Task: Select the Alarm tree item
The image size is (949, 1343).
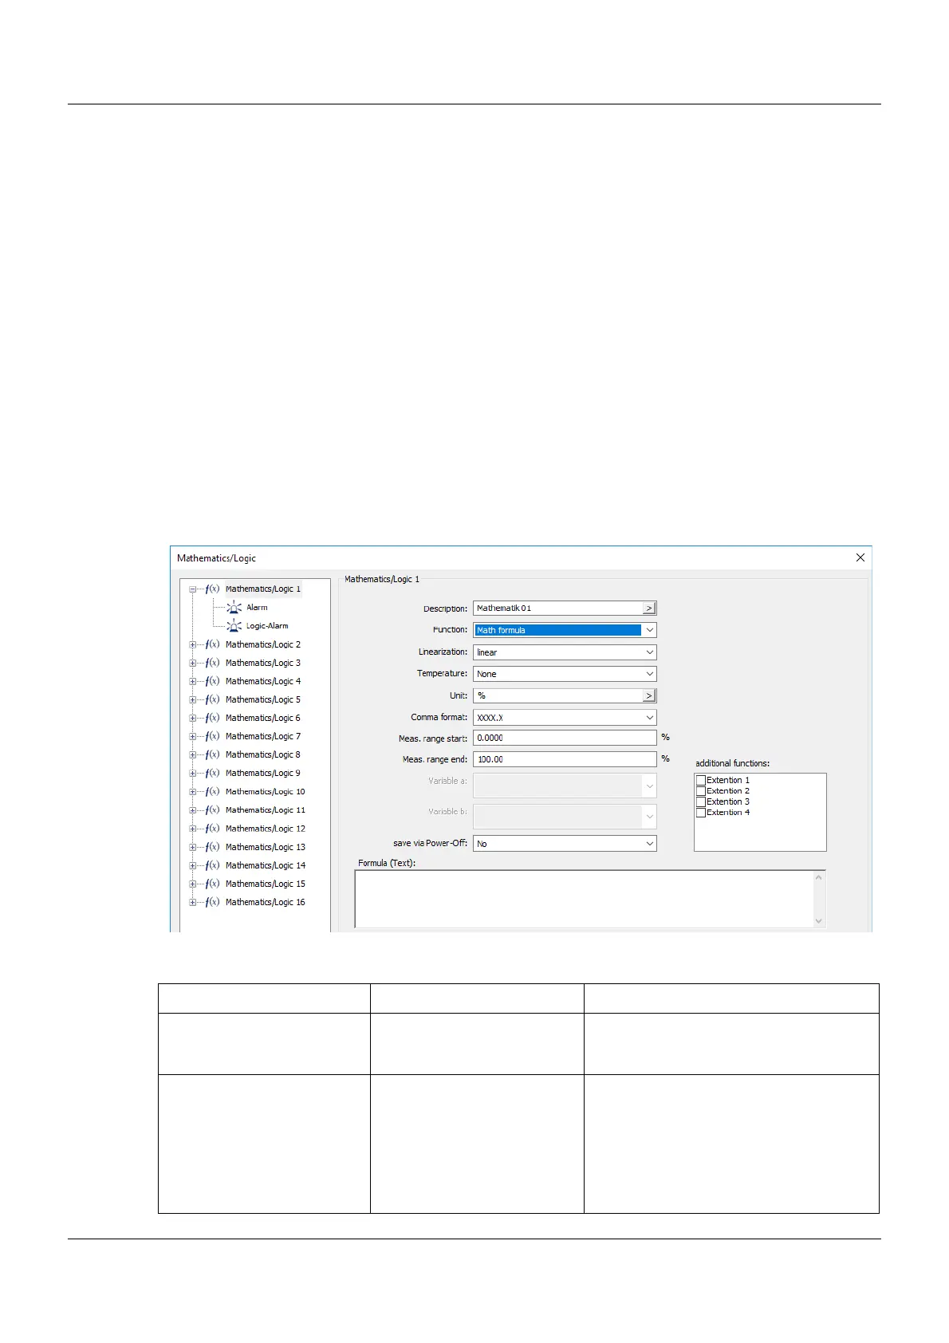Action: [257, 608]
